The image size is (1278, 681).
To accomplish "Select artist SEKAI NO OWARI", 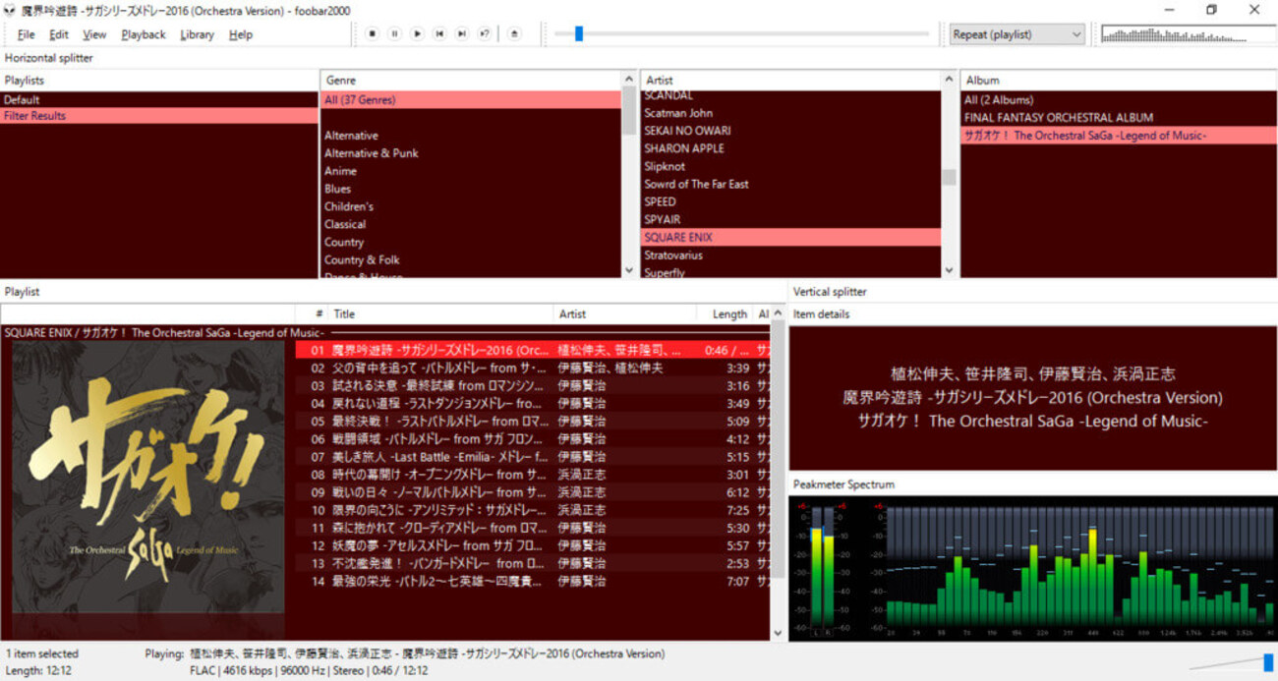I will click(x=790, y=131).
